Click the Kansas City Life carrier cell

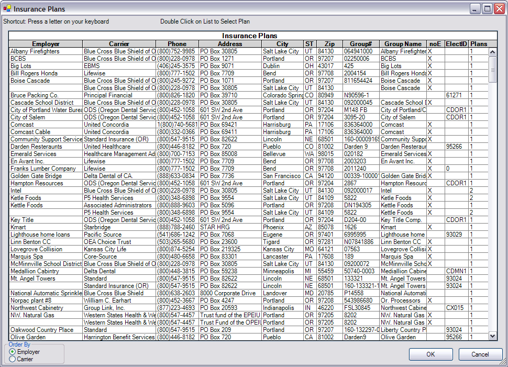tap(105, 249)
